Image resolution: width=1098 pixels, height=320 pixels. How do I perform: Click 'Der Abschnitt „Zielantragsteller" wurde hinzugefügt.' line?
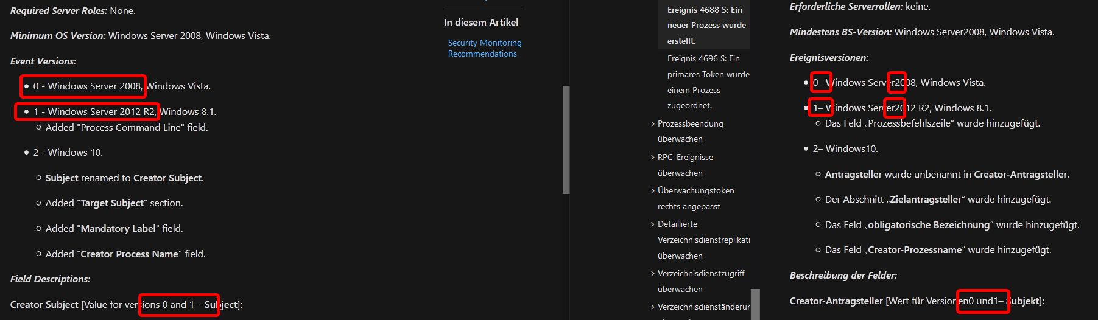[938, 200]
